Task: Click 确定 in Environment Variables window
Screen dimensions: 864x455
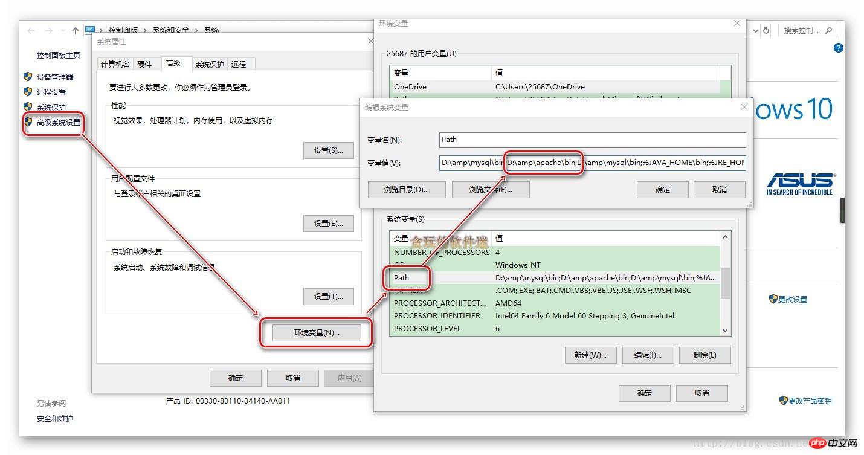Action: (645, 393)
